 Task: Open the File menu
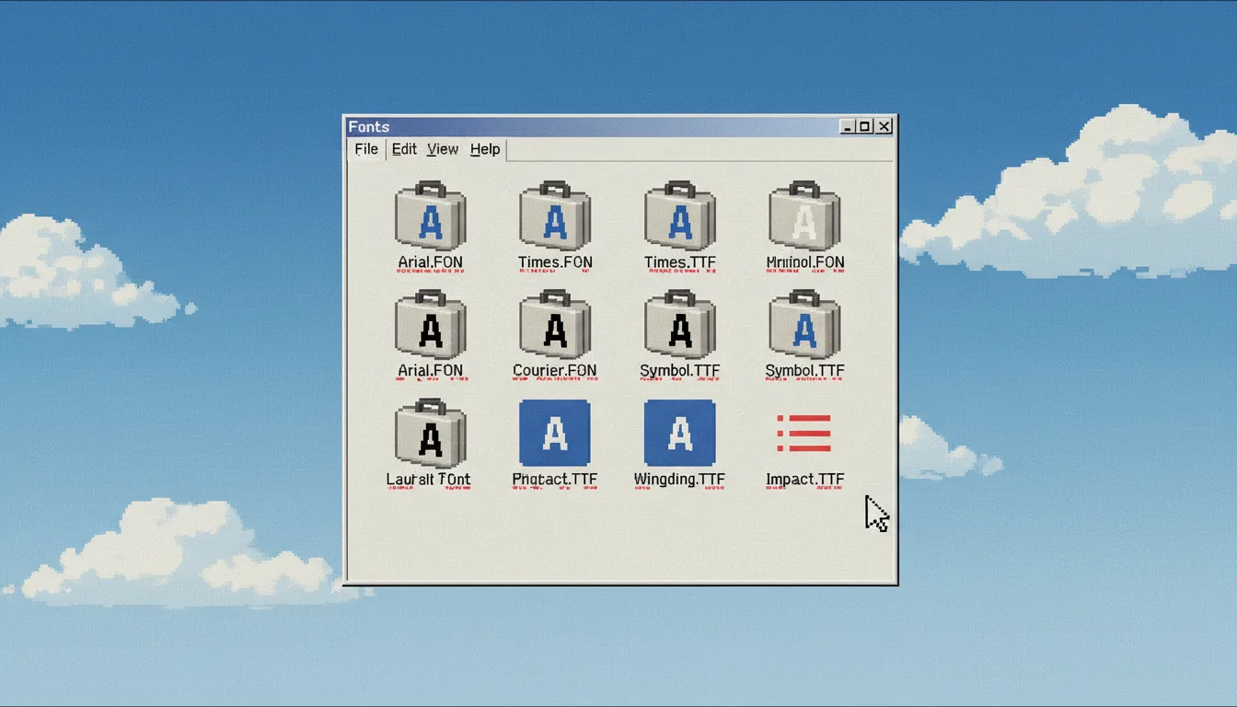click(x=365, y=149)
